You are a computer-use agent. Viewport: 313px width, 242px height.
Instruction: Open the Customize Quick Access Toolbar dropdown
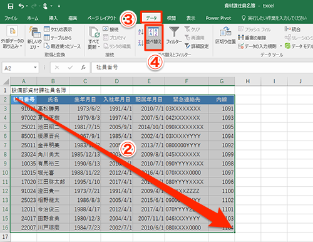click(x=59, y=6)
